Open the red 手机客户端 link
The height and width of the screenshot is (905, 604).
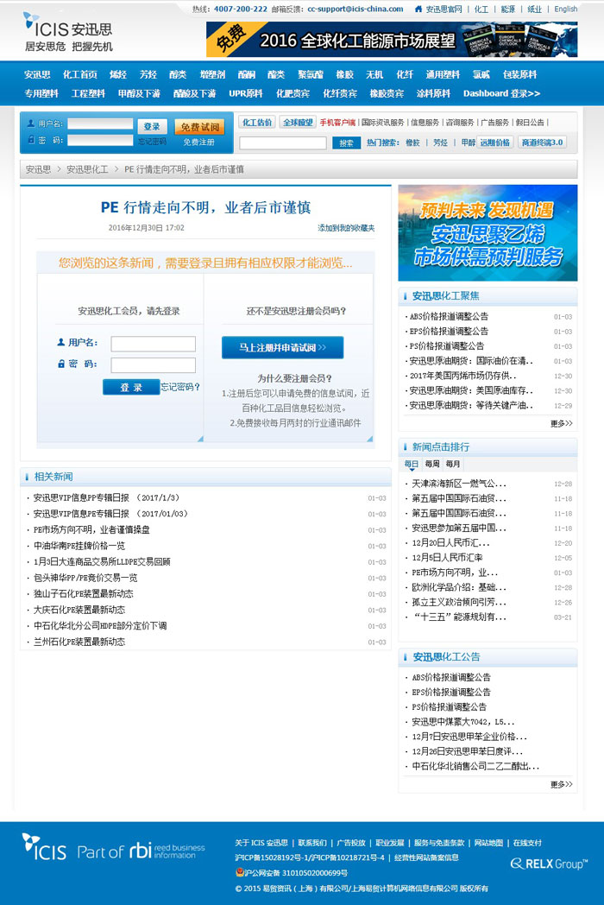tap(337, 123)
